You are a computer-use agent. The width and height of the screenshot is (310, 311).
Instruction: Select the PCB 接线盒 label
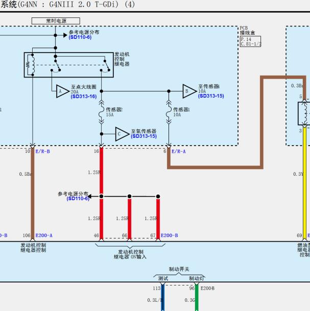[247, 30]
